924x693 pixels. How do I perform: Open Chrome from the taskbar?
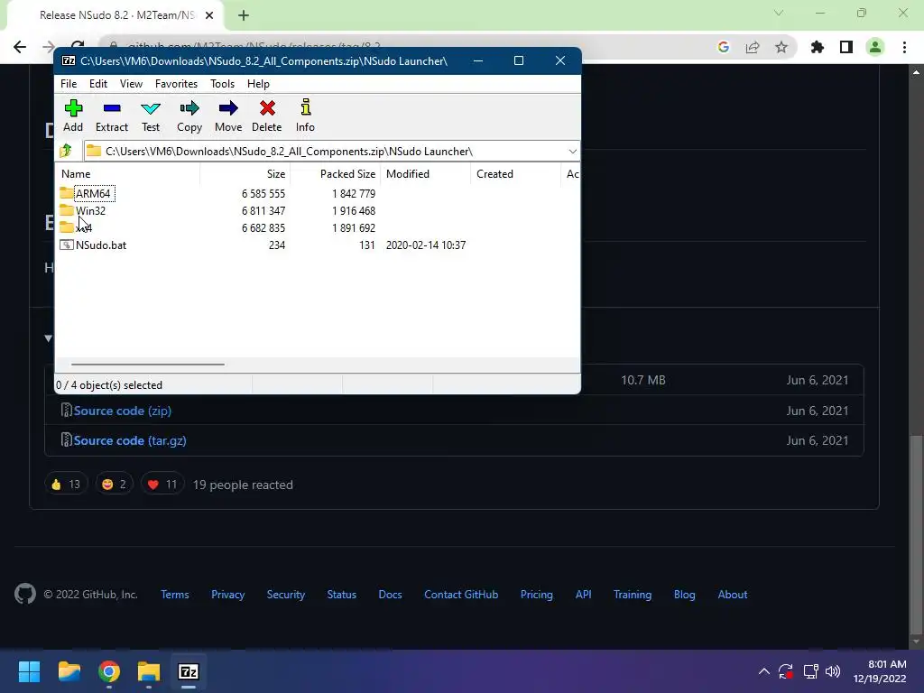coord(109,671)
